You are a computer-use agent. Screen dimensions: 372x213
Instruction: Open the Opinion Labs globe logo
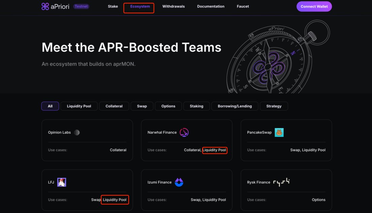tap(77, 132)
